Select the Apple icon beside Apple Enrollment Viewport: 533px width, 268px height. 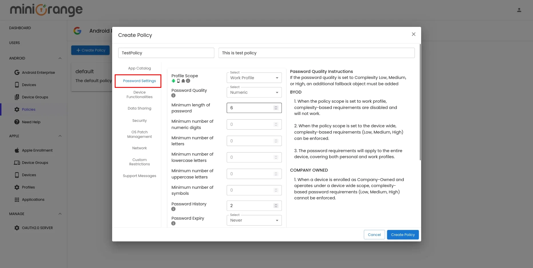[x=17, y=150]
